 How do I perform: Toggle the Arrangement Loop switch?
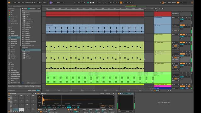121,3
